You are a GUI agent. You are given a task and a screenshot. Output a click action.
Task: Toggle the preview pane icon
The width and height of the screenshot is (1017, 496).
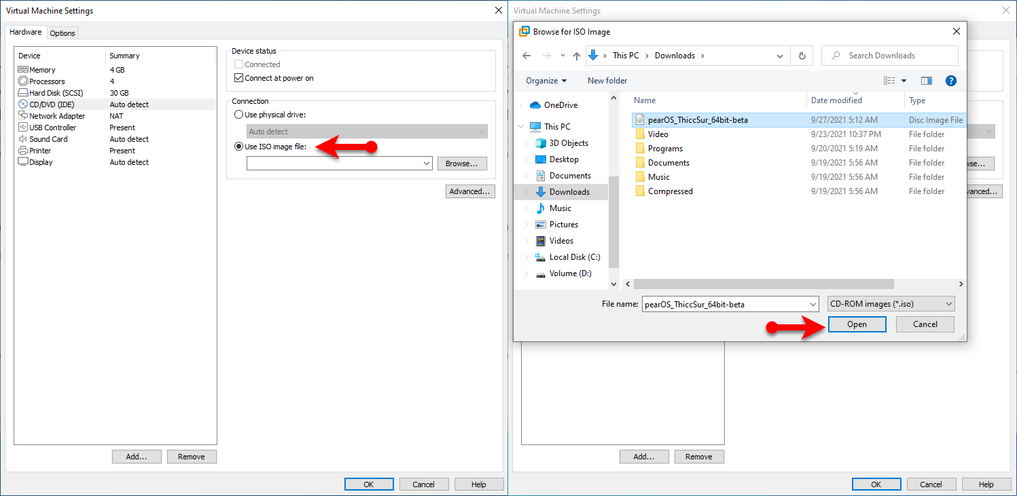927,81
